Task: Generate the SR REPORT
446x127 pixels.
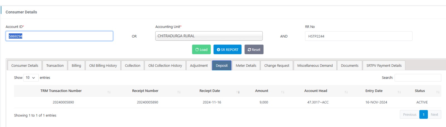Action: 227,50
